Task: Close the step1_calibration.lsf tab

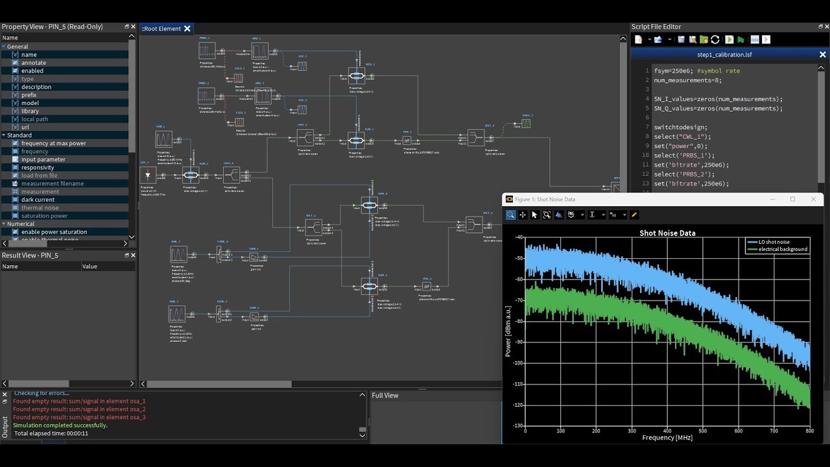Action: (x=823, y=54)
